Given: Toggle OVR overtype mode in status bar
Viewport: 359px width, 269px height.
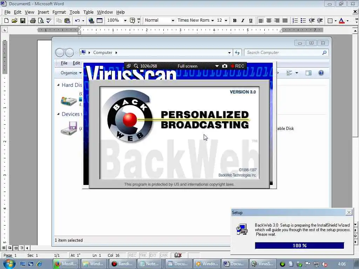Looking at the screenshot, I should (164, 255).
